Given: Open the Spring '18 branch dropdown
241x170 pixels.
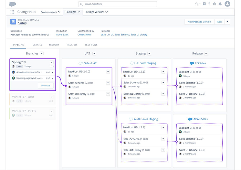Looking at the screenshot, I should 52,63.
